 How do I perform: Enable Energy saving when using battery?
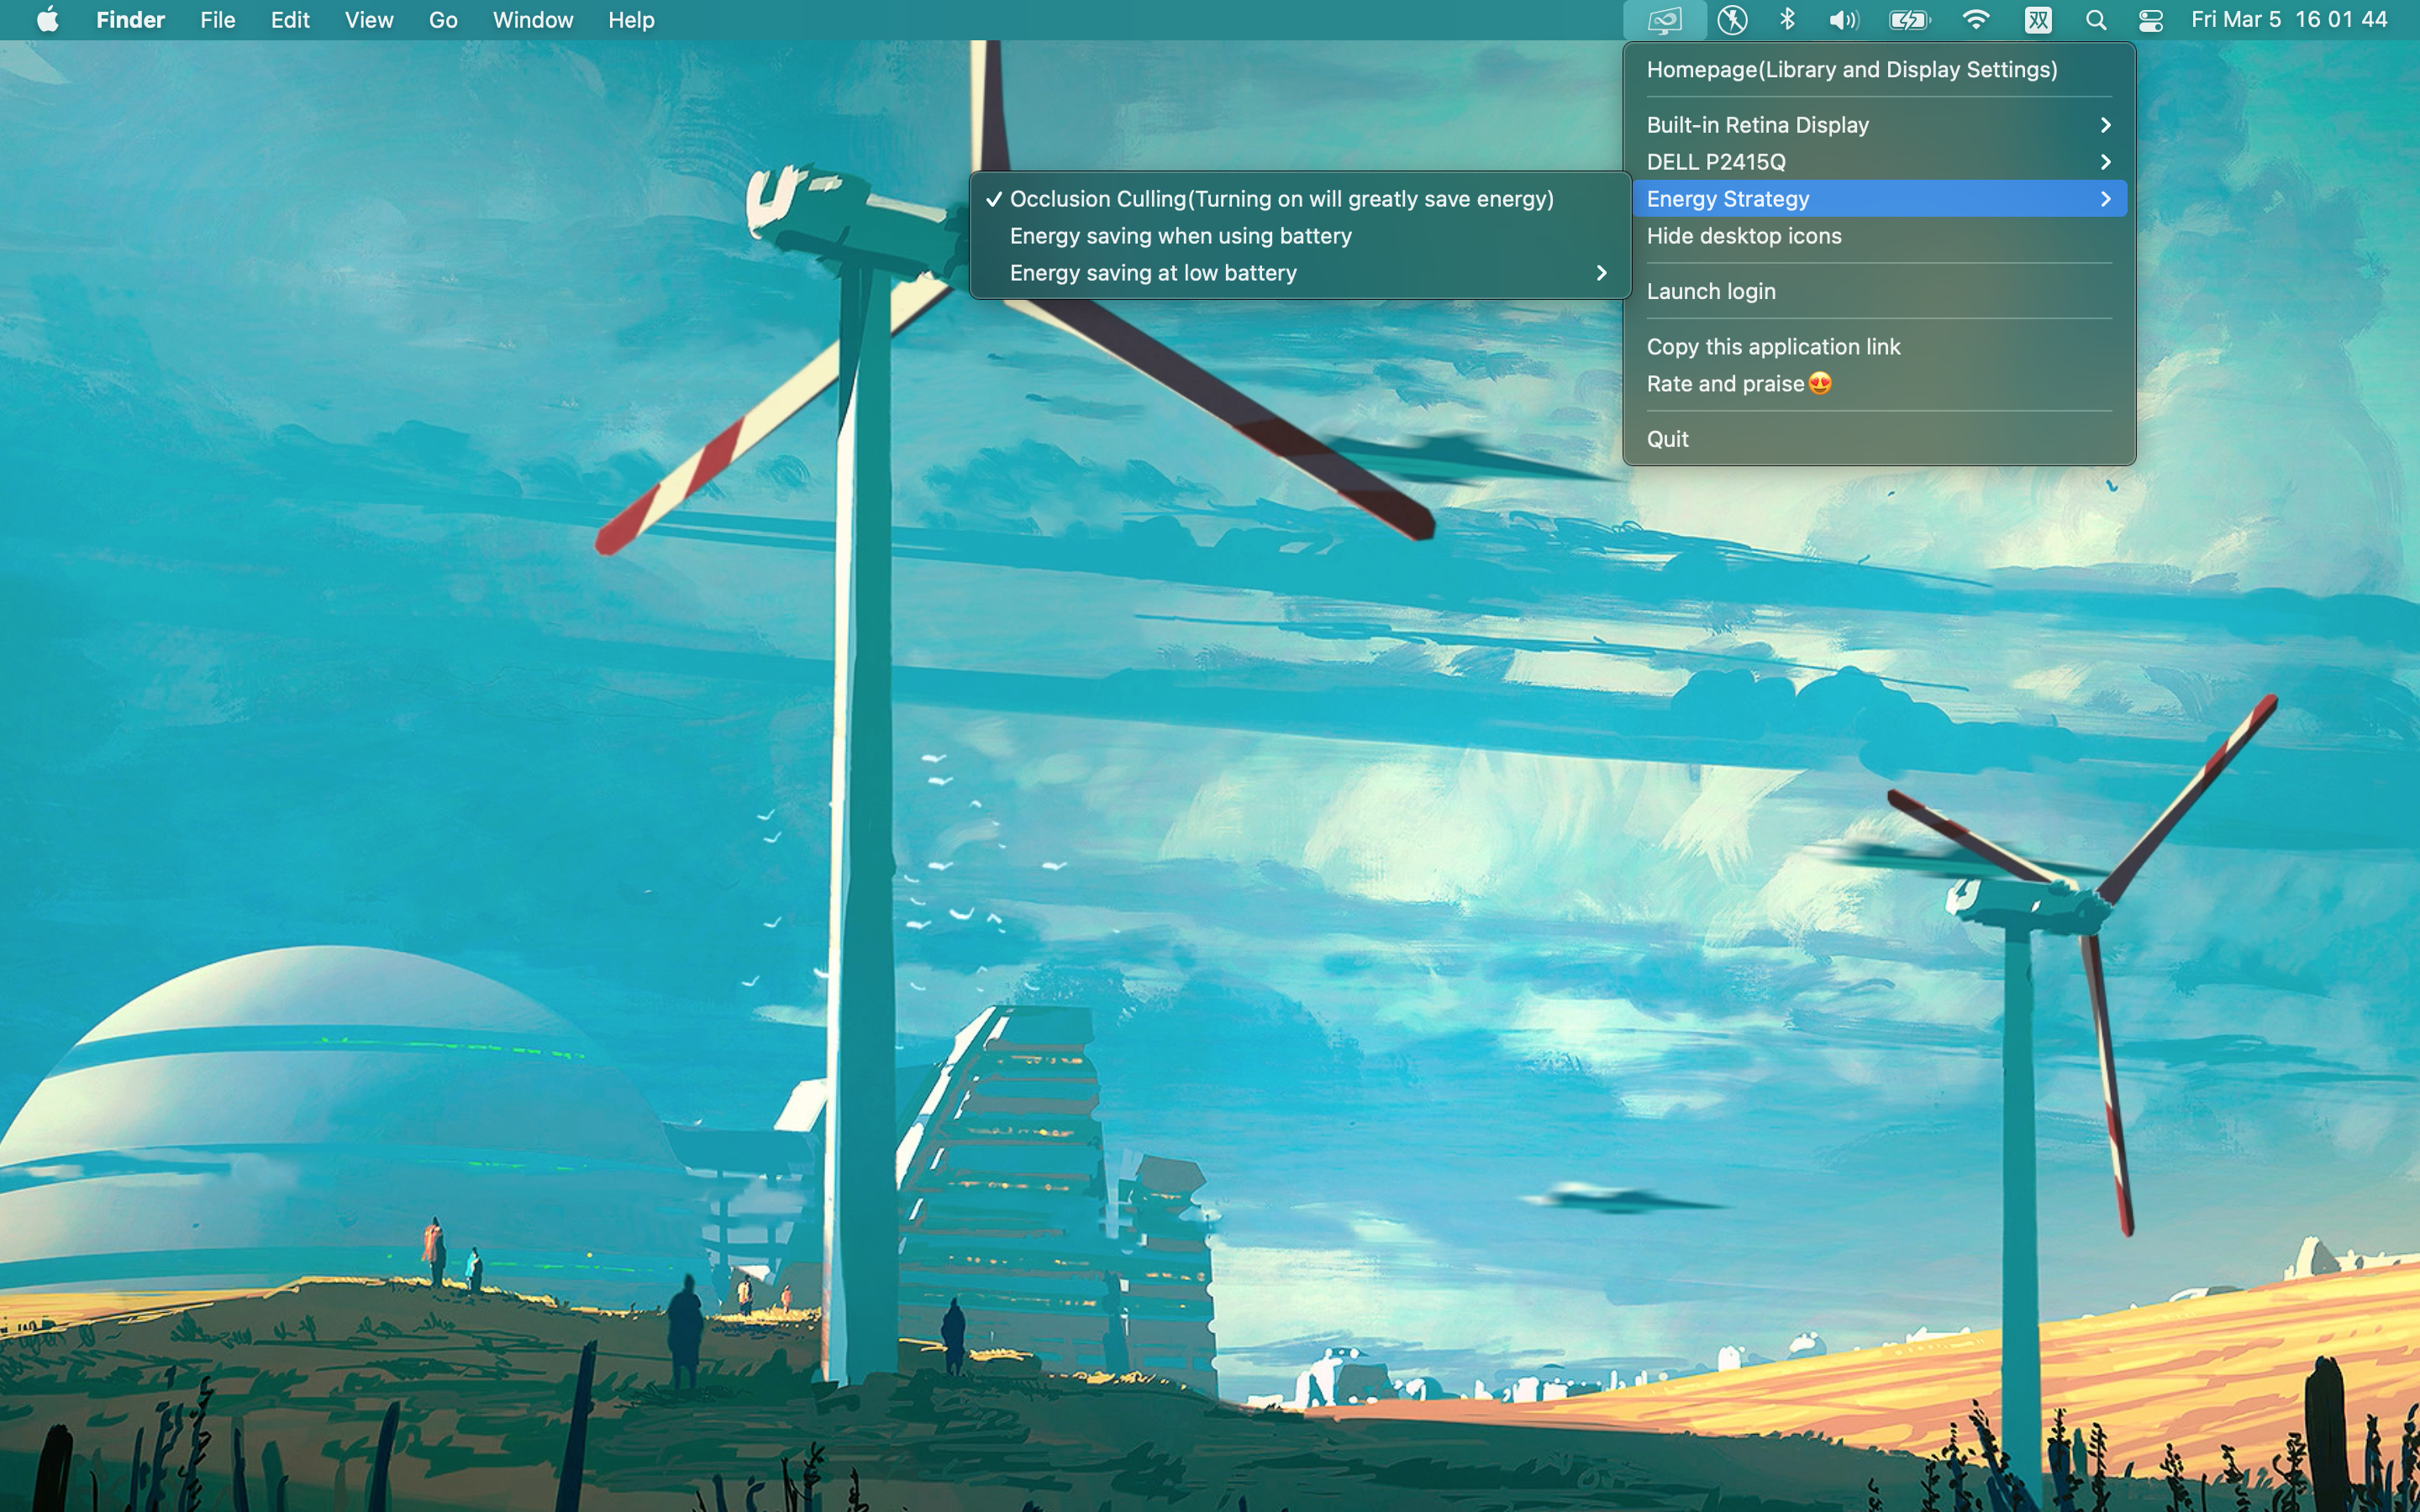tap(1300, 236)
